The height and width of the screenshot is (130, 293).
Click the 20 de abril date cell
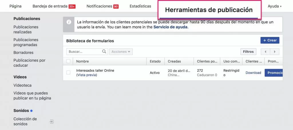pos(179,71)
